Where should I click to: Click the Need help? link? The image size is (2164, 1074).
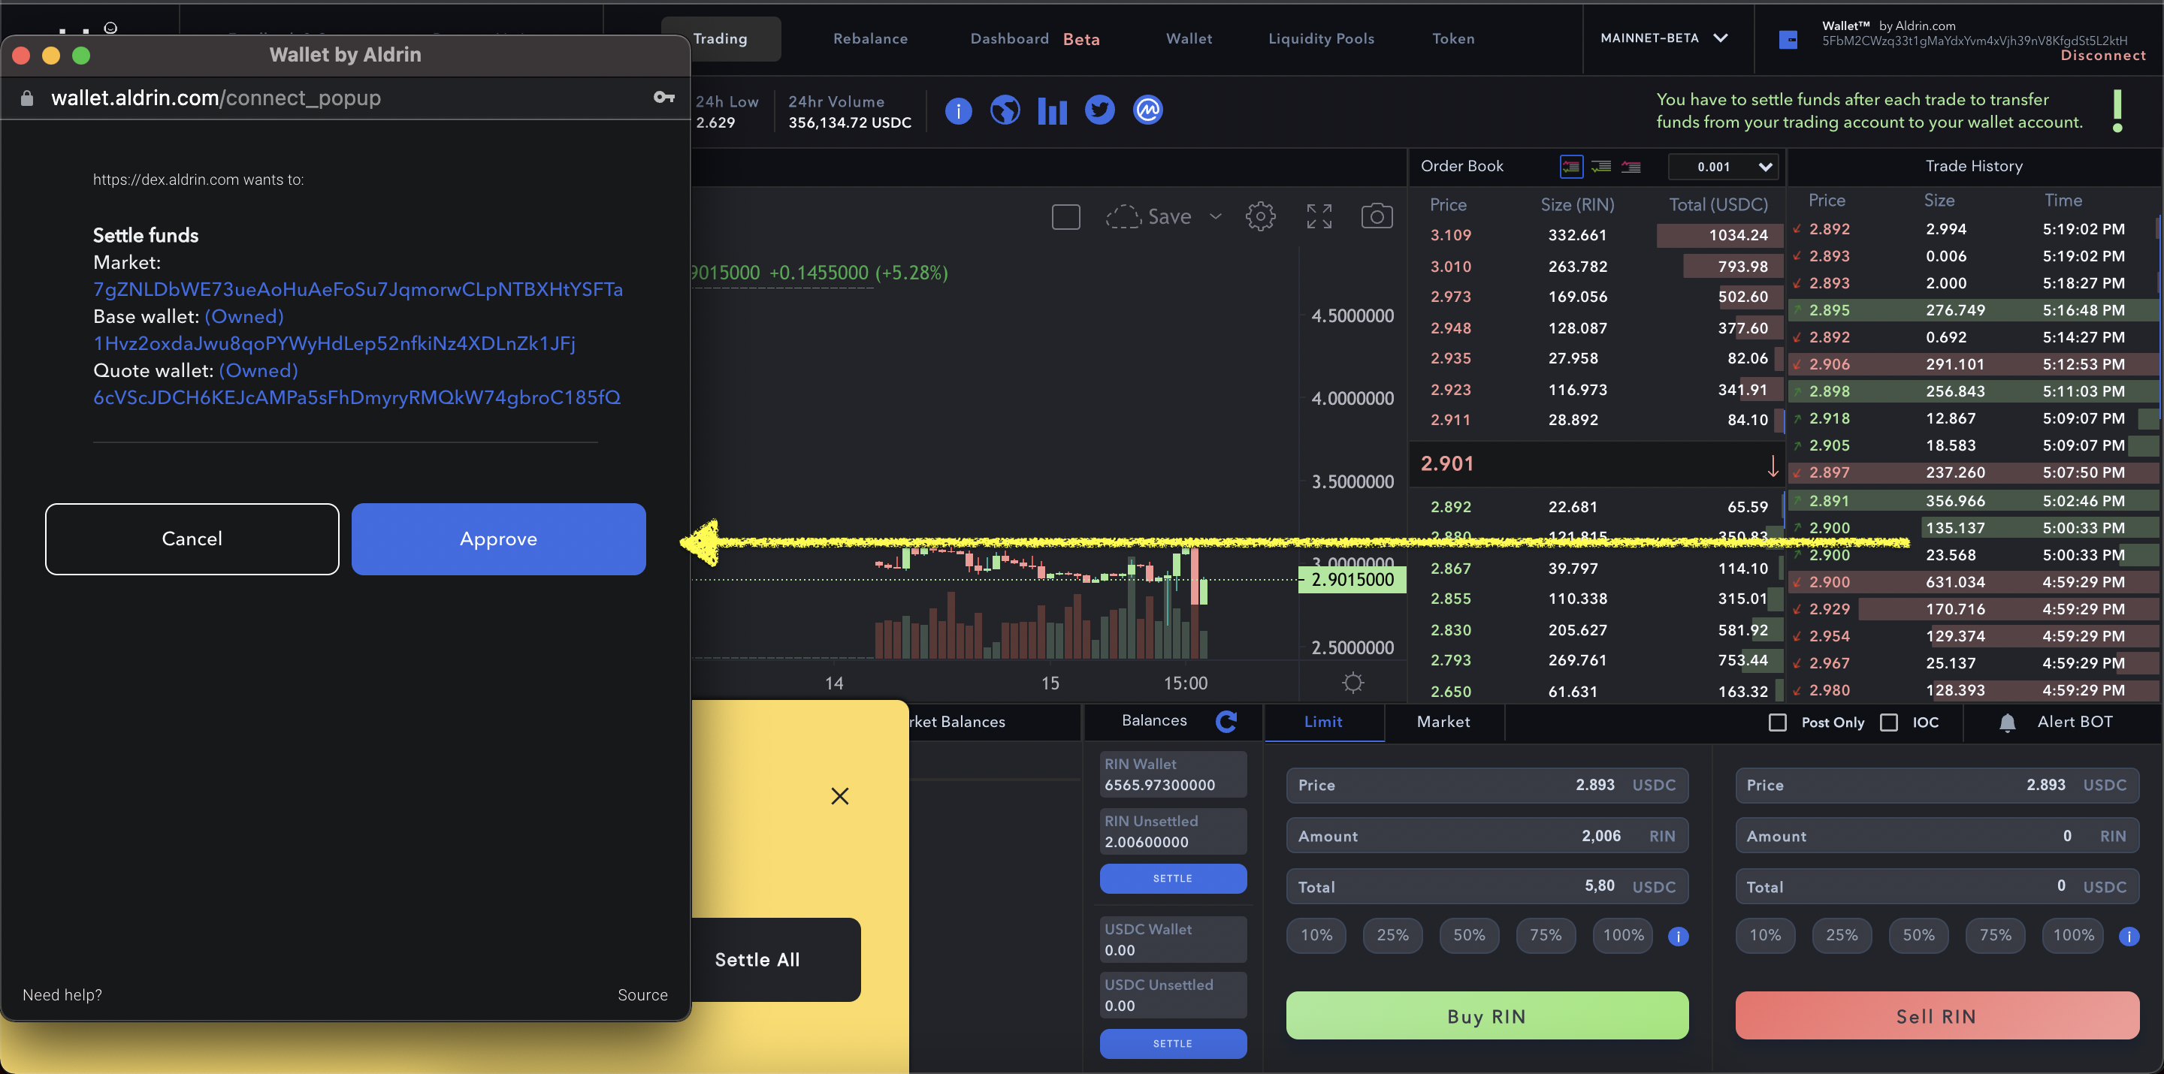62,995
